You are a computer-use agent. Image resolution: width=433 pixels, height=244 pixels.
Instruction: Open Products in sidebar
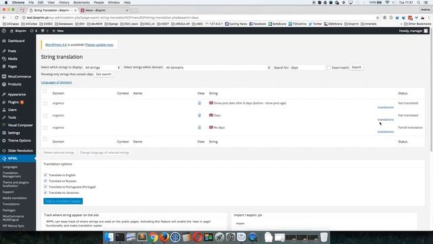pos(14,84)
